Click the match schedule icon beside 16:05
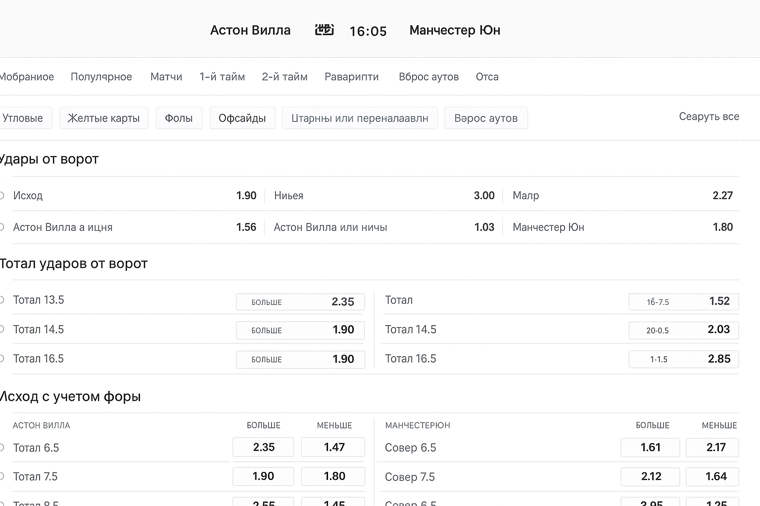Screen dimensions: 760x506 (324, 30)
